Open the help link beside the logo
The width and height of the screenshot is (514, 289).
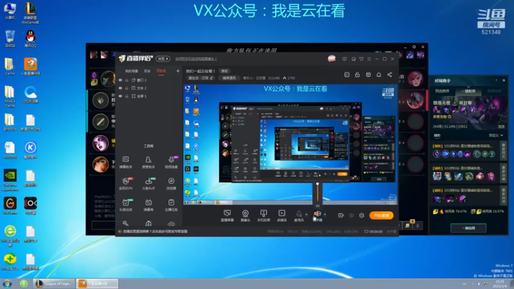click(x=196, y=59)
